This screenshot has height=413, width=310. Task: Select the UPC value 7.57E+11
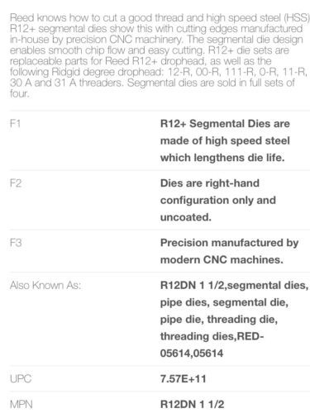183,379
